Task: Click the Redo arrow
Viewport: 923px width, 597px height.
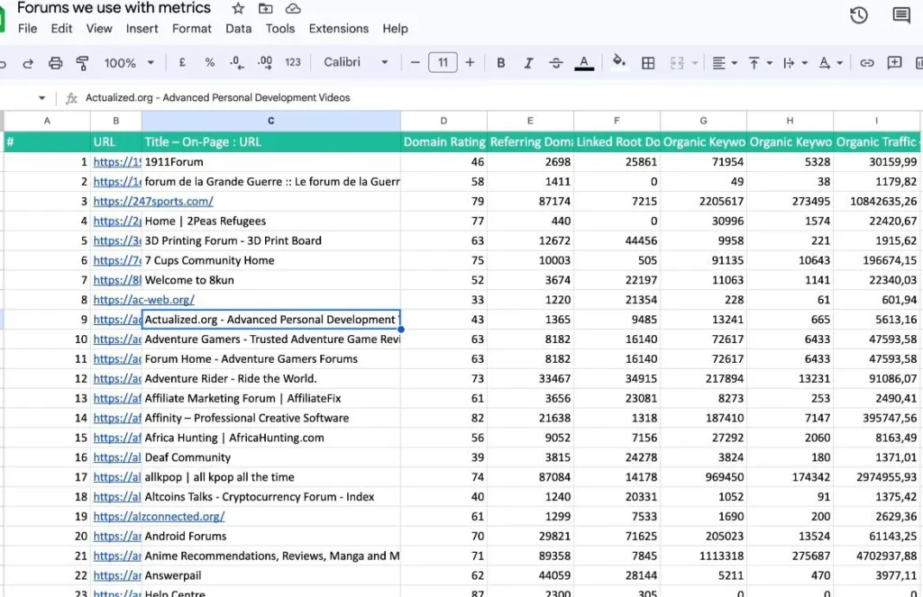Action: click(28, 63)
